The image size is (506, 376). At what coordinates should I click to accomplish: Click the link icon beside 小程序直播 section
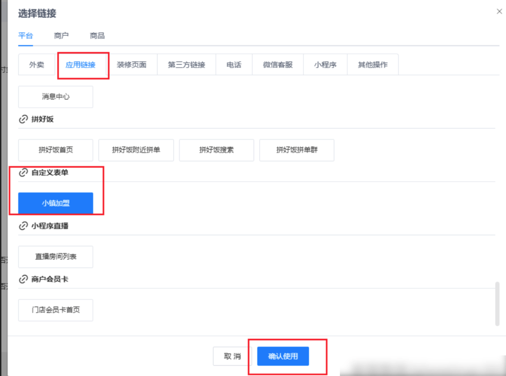(24, 226)
